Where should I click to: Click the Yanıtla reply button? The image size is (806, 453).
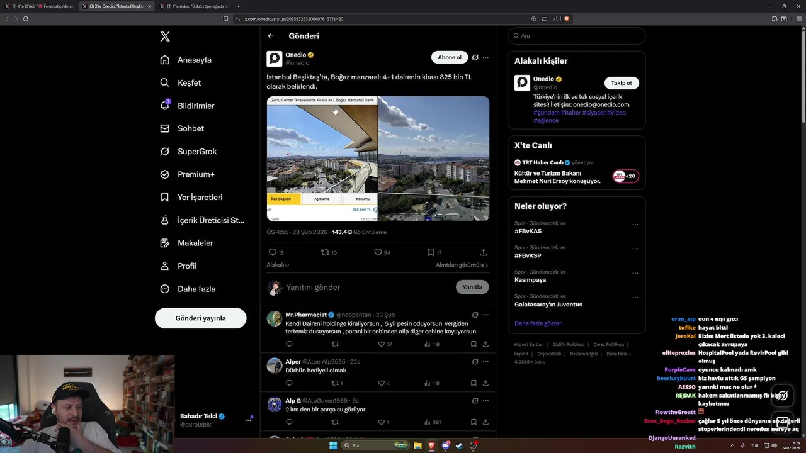coord(472,287)
